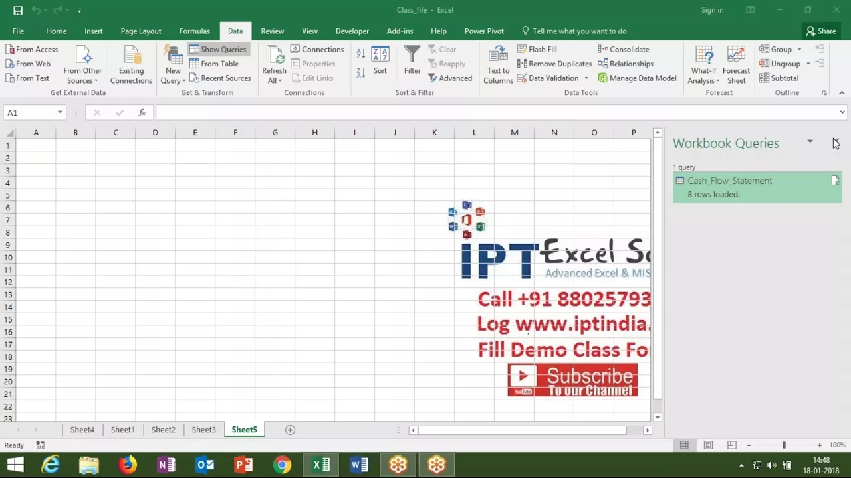Click the From Table button
851x478 pixels.
[215, 64]
